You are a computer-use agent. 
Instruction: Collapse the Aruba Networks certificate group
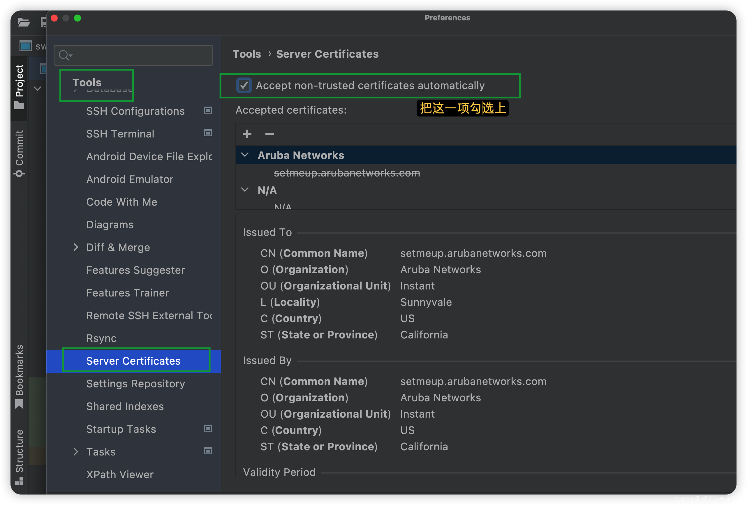click(245, 155)
